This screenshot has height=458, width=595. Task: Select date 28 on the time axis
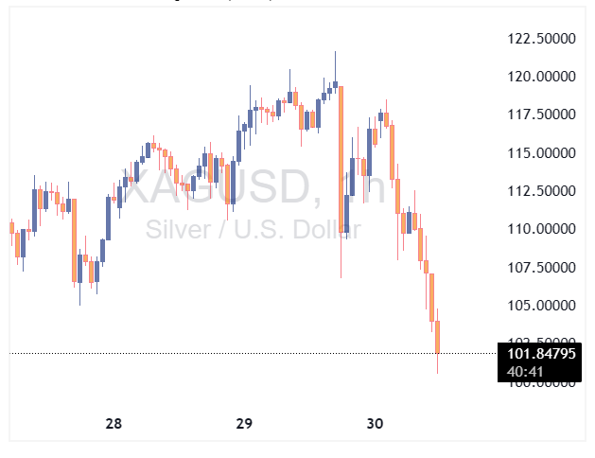click(x=114, y=425)
